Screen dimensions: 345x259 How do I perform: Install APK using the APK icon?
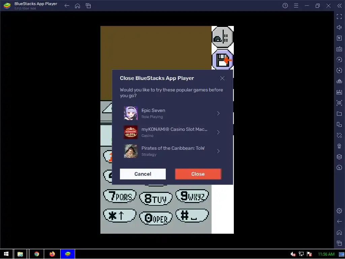coord(339,92)
